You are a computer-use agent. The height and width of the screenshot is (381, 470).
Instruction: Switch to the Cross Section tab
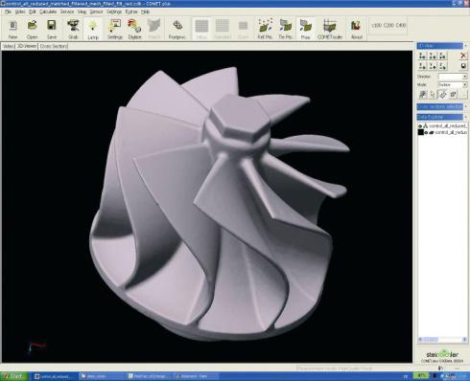[54, 46]
